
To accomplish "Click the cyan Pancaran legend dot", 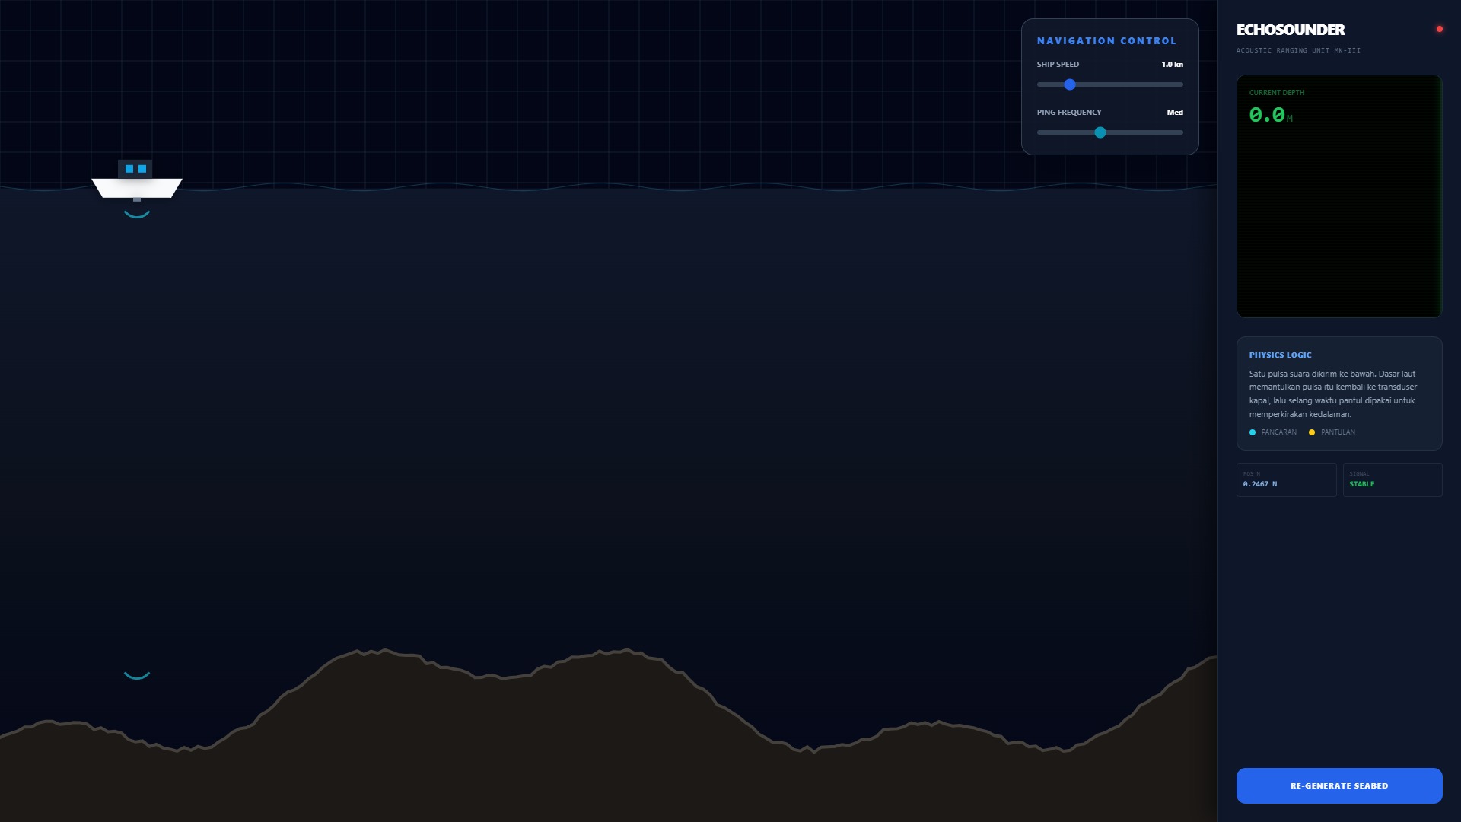I will point(1253,432).
